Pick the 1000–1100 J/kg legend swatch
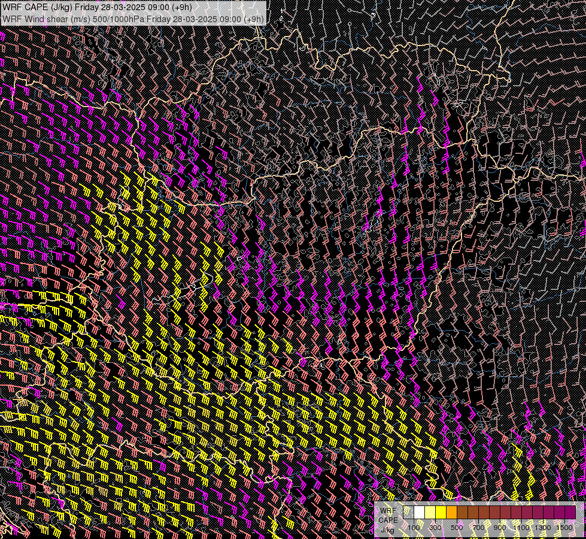The image size is (586, 539). coord(517,512)
